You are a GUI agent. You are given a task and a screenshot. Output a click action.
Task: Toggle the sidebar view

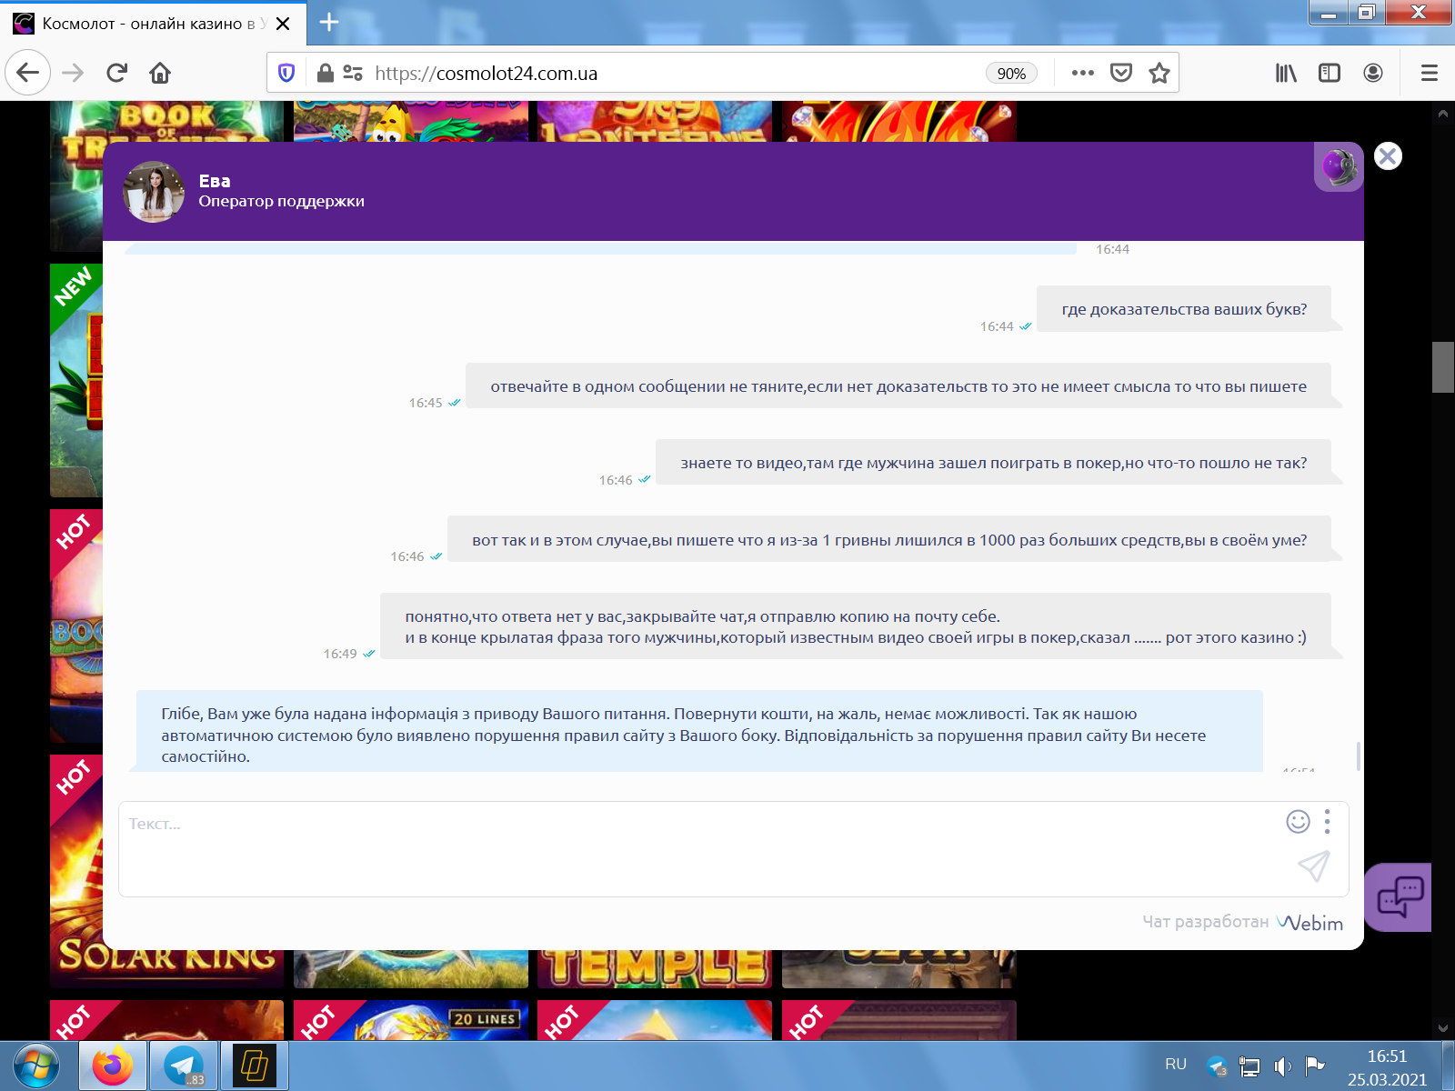(1330, 73)
